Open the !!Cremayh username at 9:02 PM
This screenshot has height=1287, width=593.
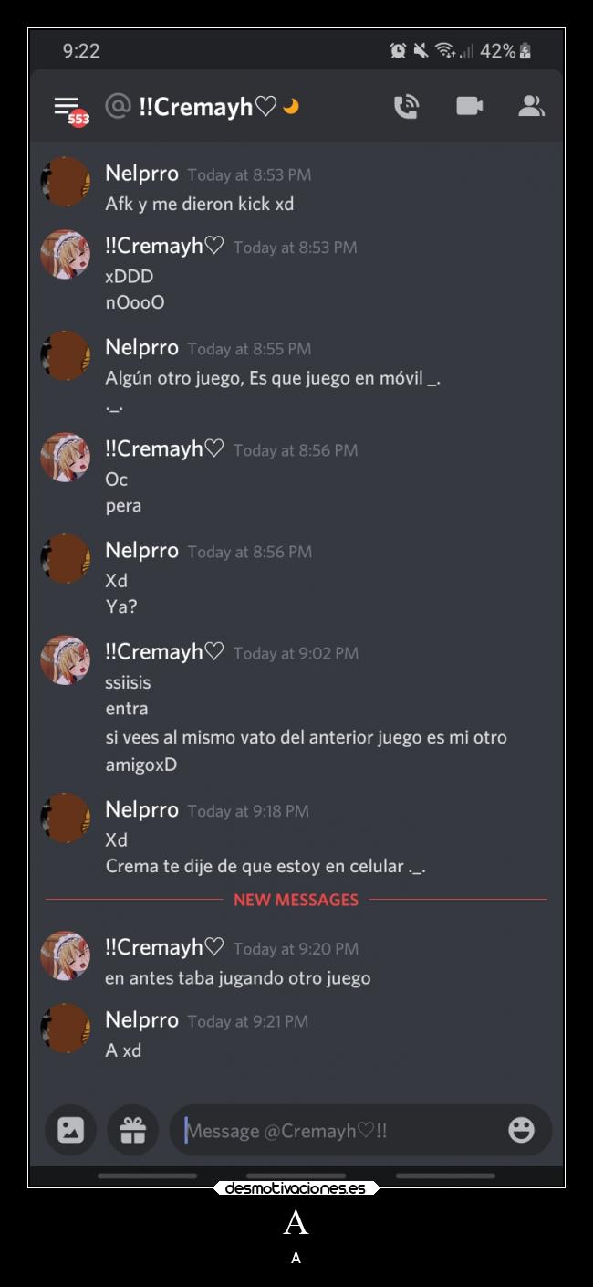(x=164, y=651)
